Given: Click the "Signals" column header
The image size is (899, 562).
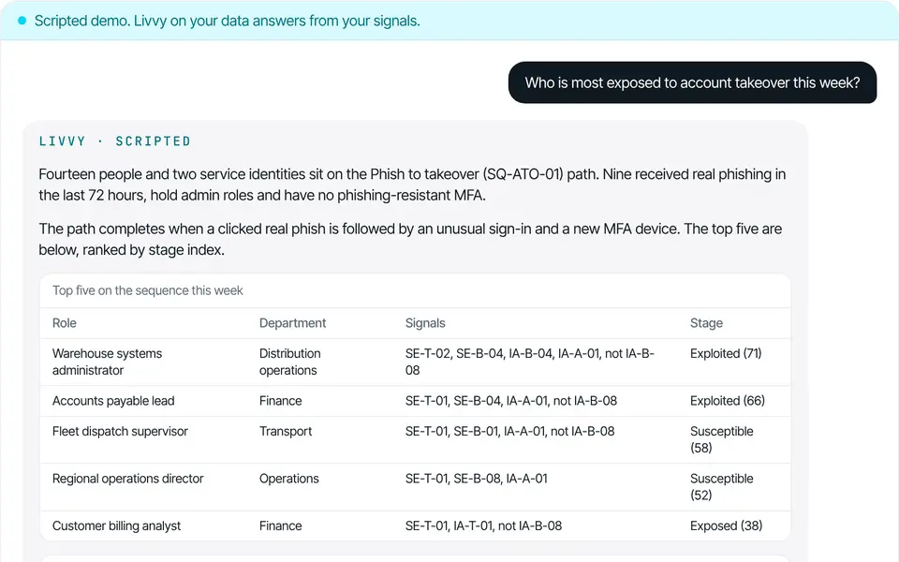Looking at the screenshot, I should (x=425, y=323).
